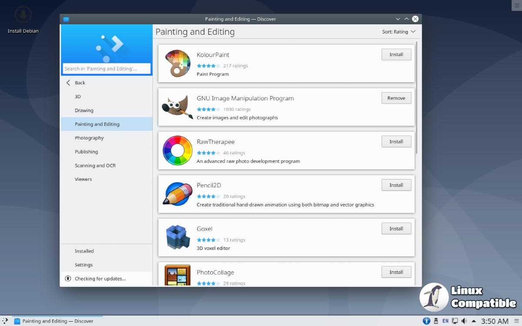Screen dimensions: 522x326
Task: Click the KolourPaint palette icon
Action: tap(177, 63)
